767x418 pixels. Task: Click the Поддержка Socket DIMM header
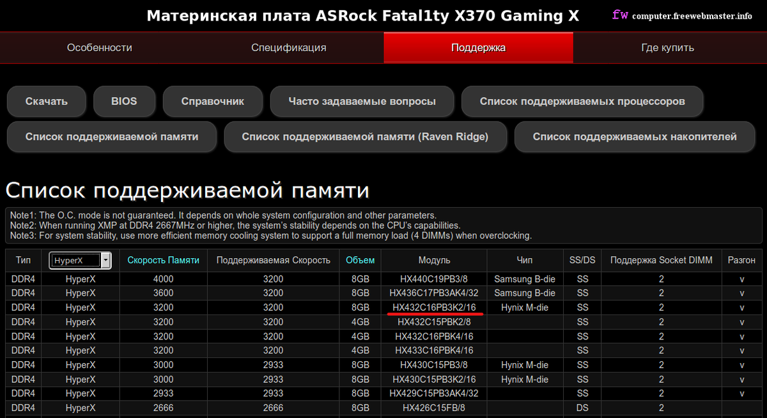(x=662, y=260)
